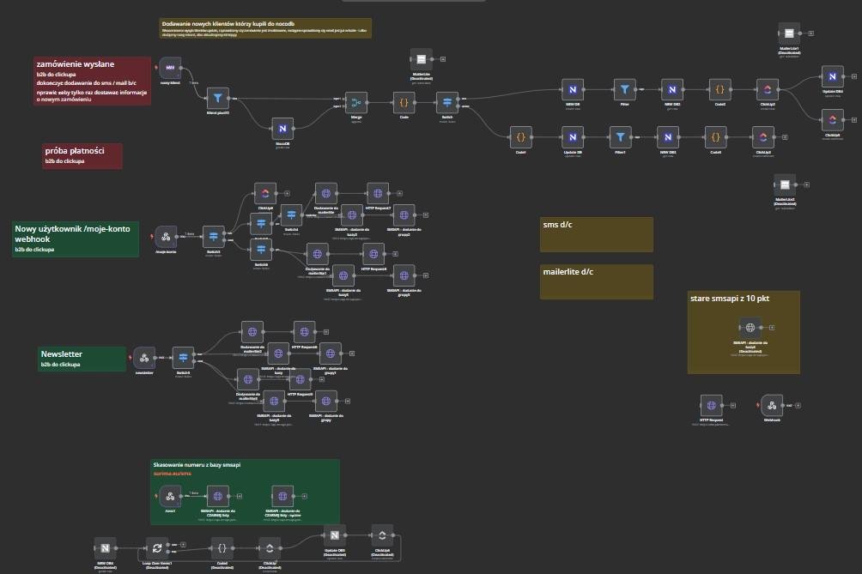Open the HTTP Request6 node
Screen dimensions: 862x574
(304, 332)
